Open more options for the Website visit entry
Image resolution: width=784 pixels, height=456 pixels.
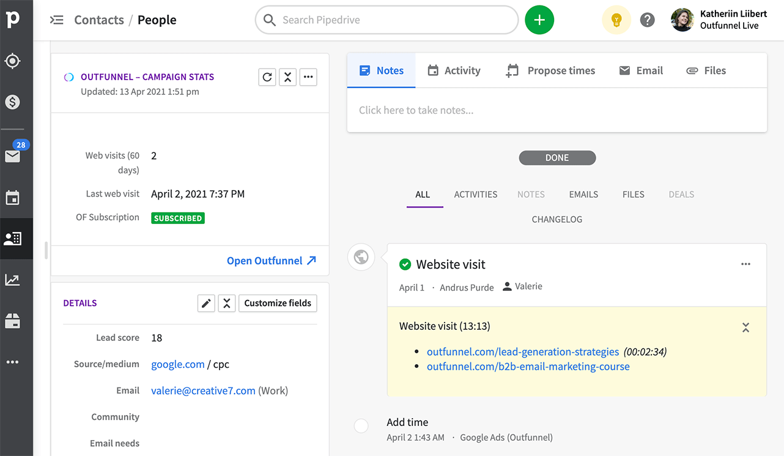point(745,264)
